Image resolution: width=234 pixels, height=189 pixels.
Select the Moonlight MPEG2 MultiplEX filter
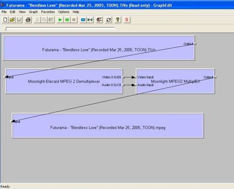[x=175, y=82]
